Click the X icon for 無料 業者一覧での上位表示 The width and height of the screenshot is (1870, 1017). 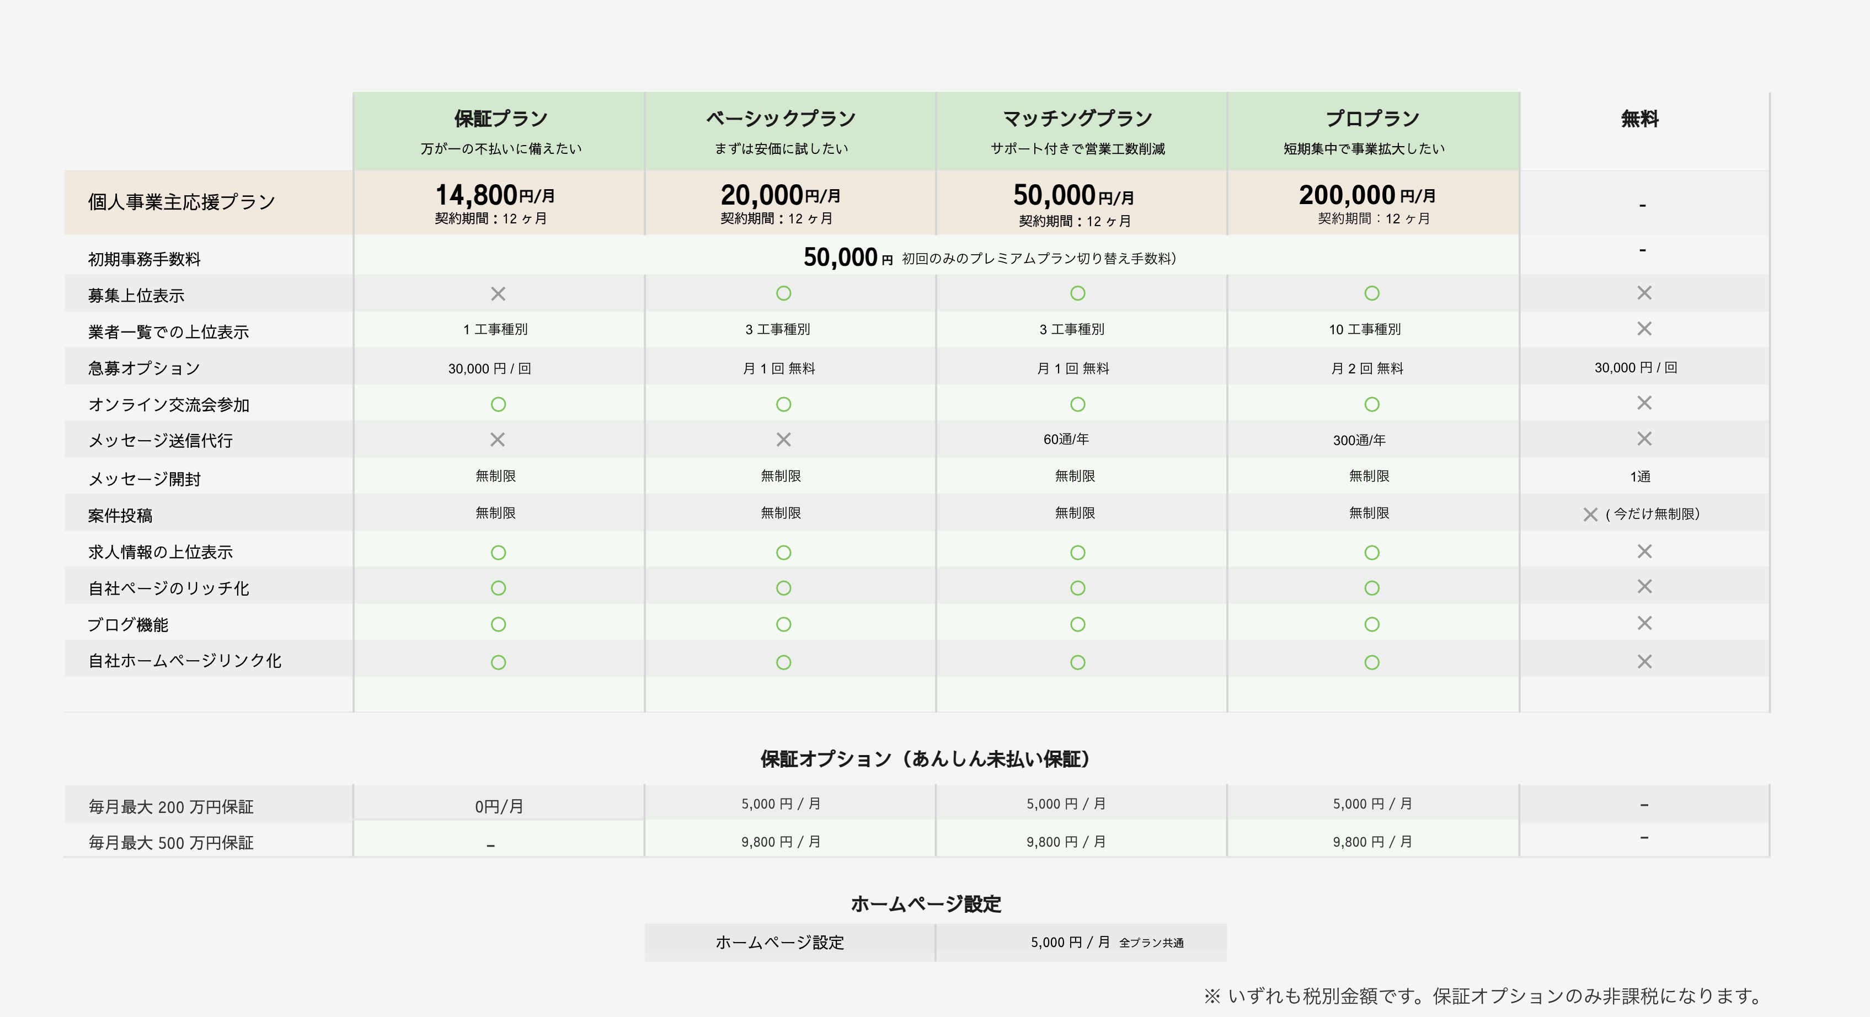coord(1644,329)
